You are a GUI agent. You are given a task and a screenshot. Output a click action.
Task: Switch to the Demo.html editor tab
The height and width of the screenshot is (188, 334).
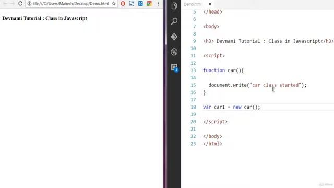pos(193,4)
